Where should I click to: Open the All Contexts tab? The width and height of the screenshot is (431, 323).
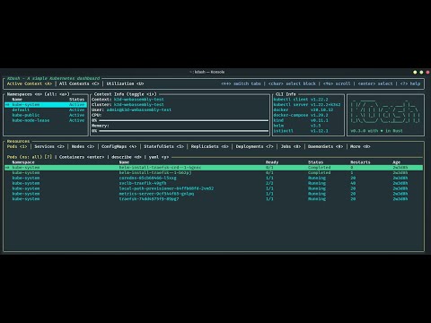[x=79, y=83]
